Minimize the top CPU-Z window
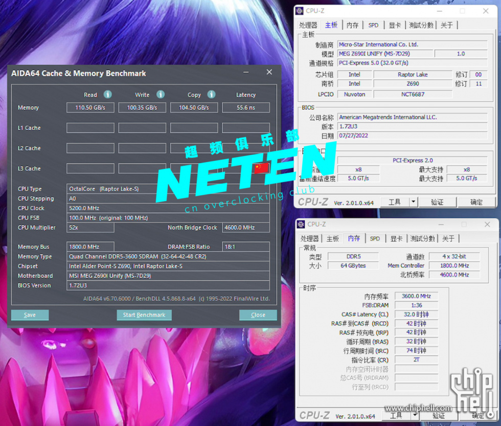The width and height of the screenshot is (501, 426). point(440,11)
